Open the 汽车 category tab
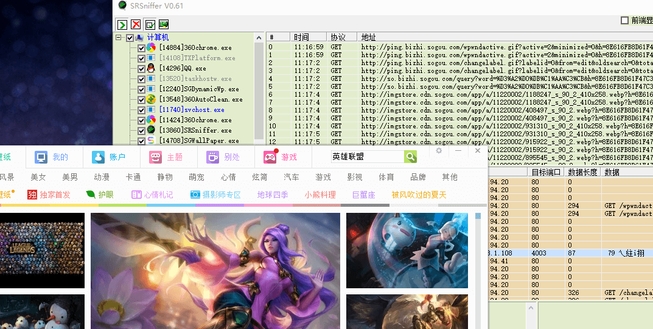 click(292, 177)
